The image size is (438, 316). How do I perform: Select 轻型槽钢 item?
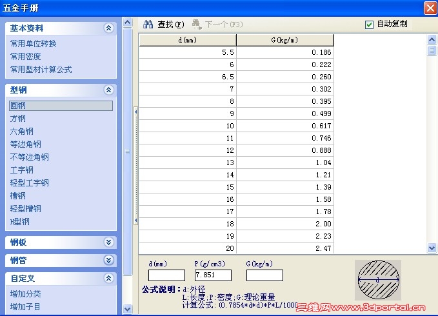click(x=26, y=208)
